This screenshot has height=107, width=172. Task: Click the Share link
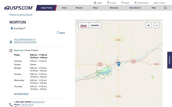(62, 33)
